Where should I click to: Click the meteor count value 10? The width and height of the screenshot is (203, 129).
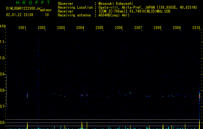[47, 15]
